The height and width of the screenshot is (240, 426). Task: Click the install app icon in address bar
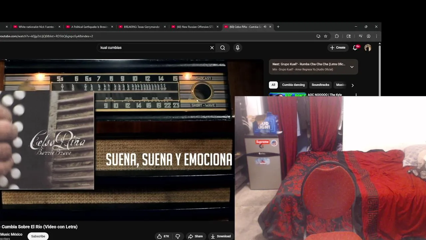[319, 36]
